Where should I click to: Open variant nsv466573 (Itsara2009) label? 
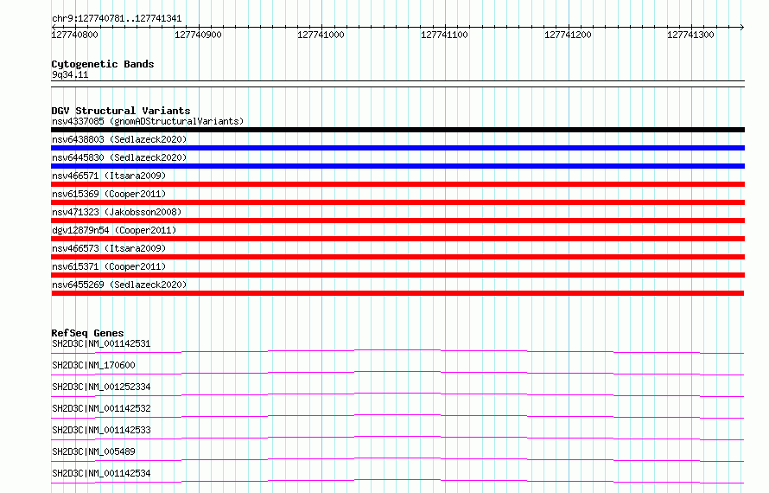[x=109, y=248]
